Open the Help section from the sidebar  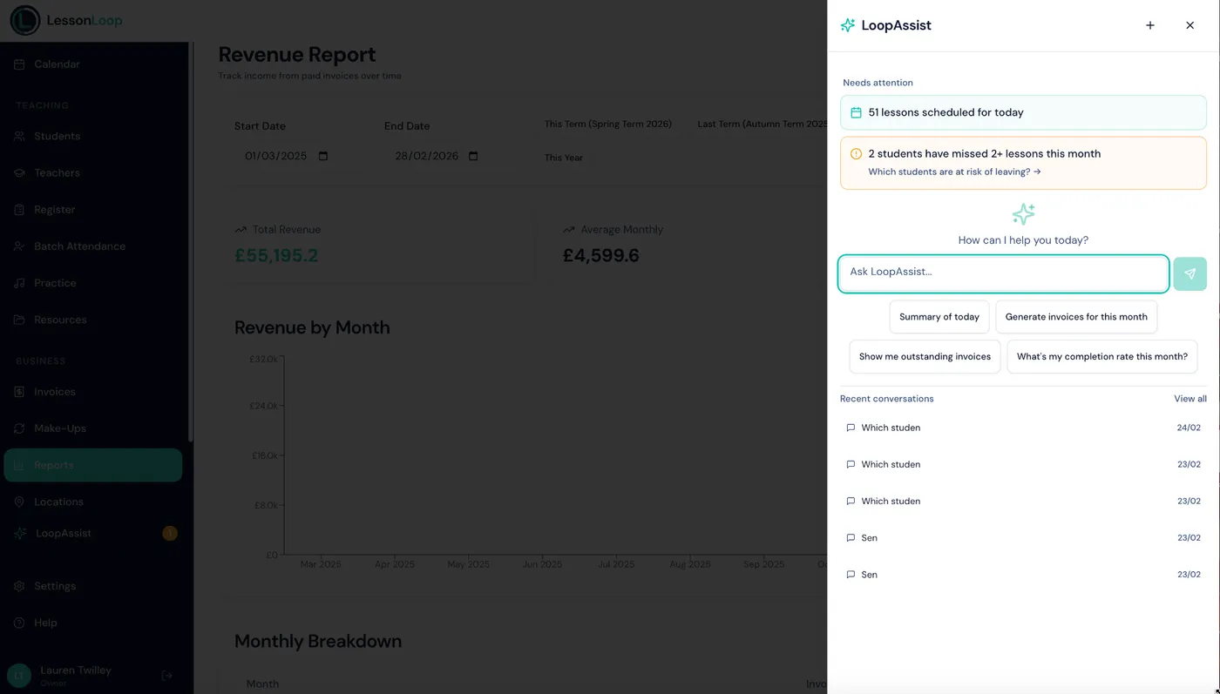point(47,622)
